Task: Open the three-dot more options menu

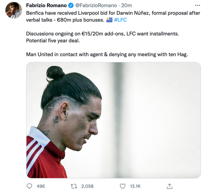Action: [197, 5]
